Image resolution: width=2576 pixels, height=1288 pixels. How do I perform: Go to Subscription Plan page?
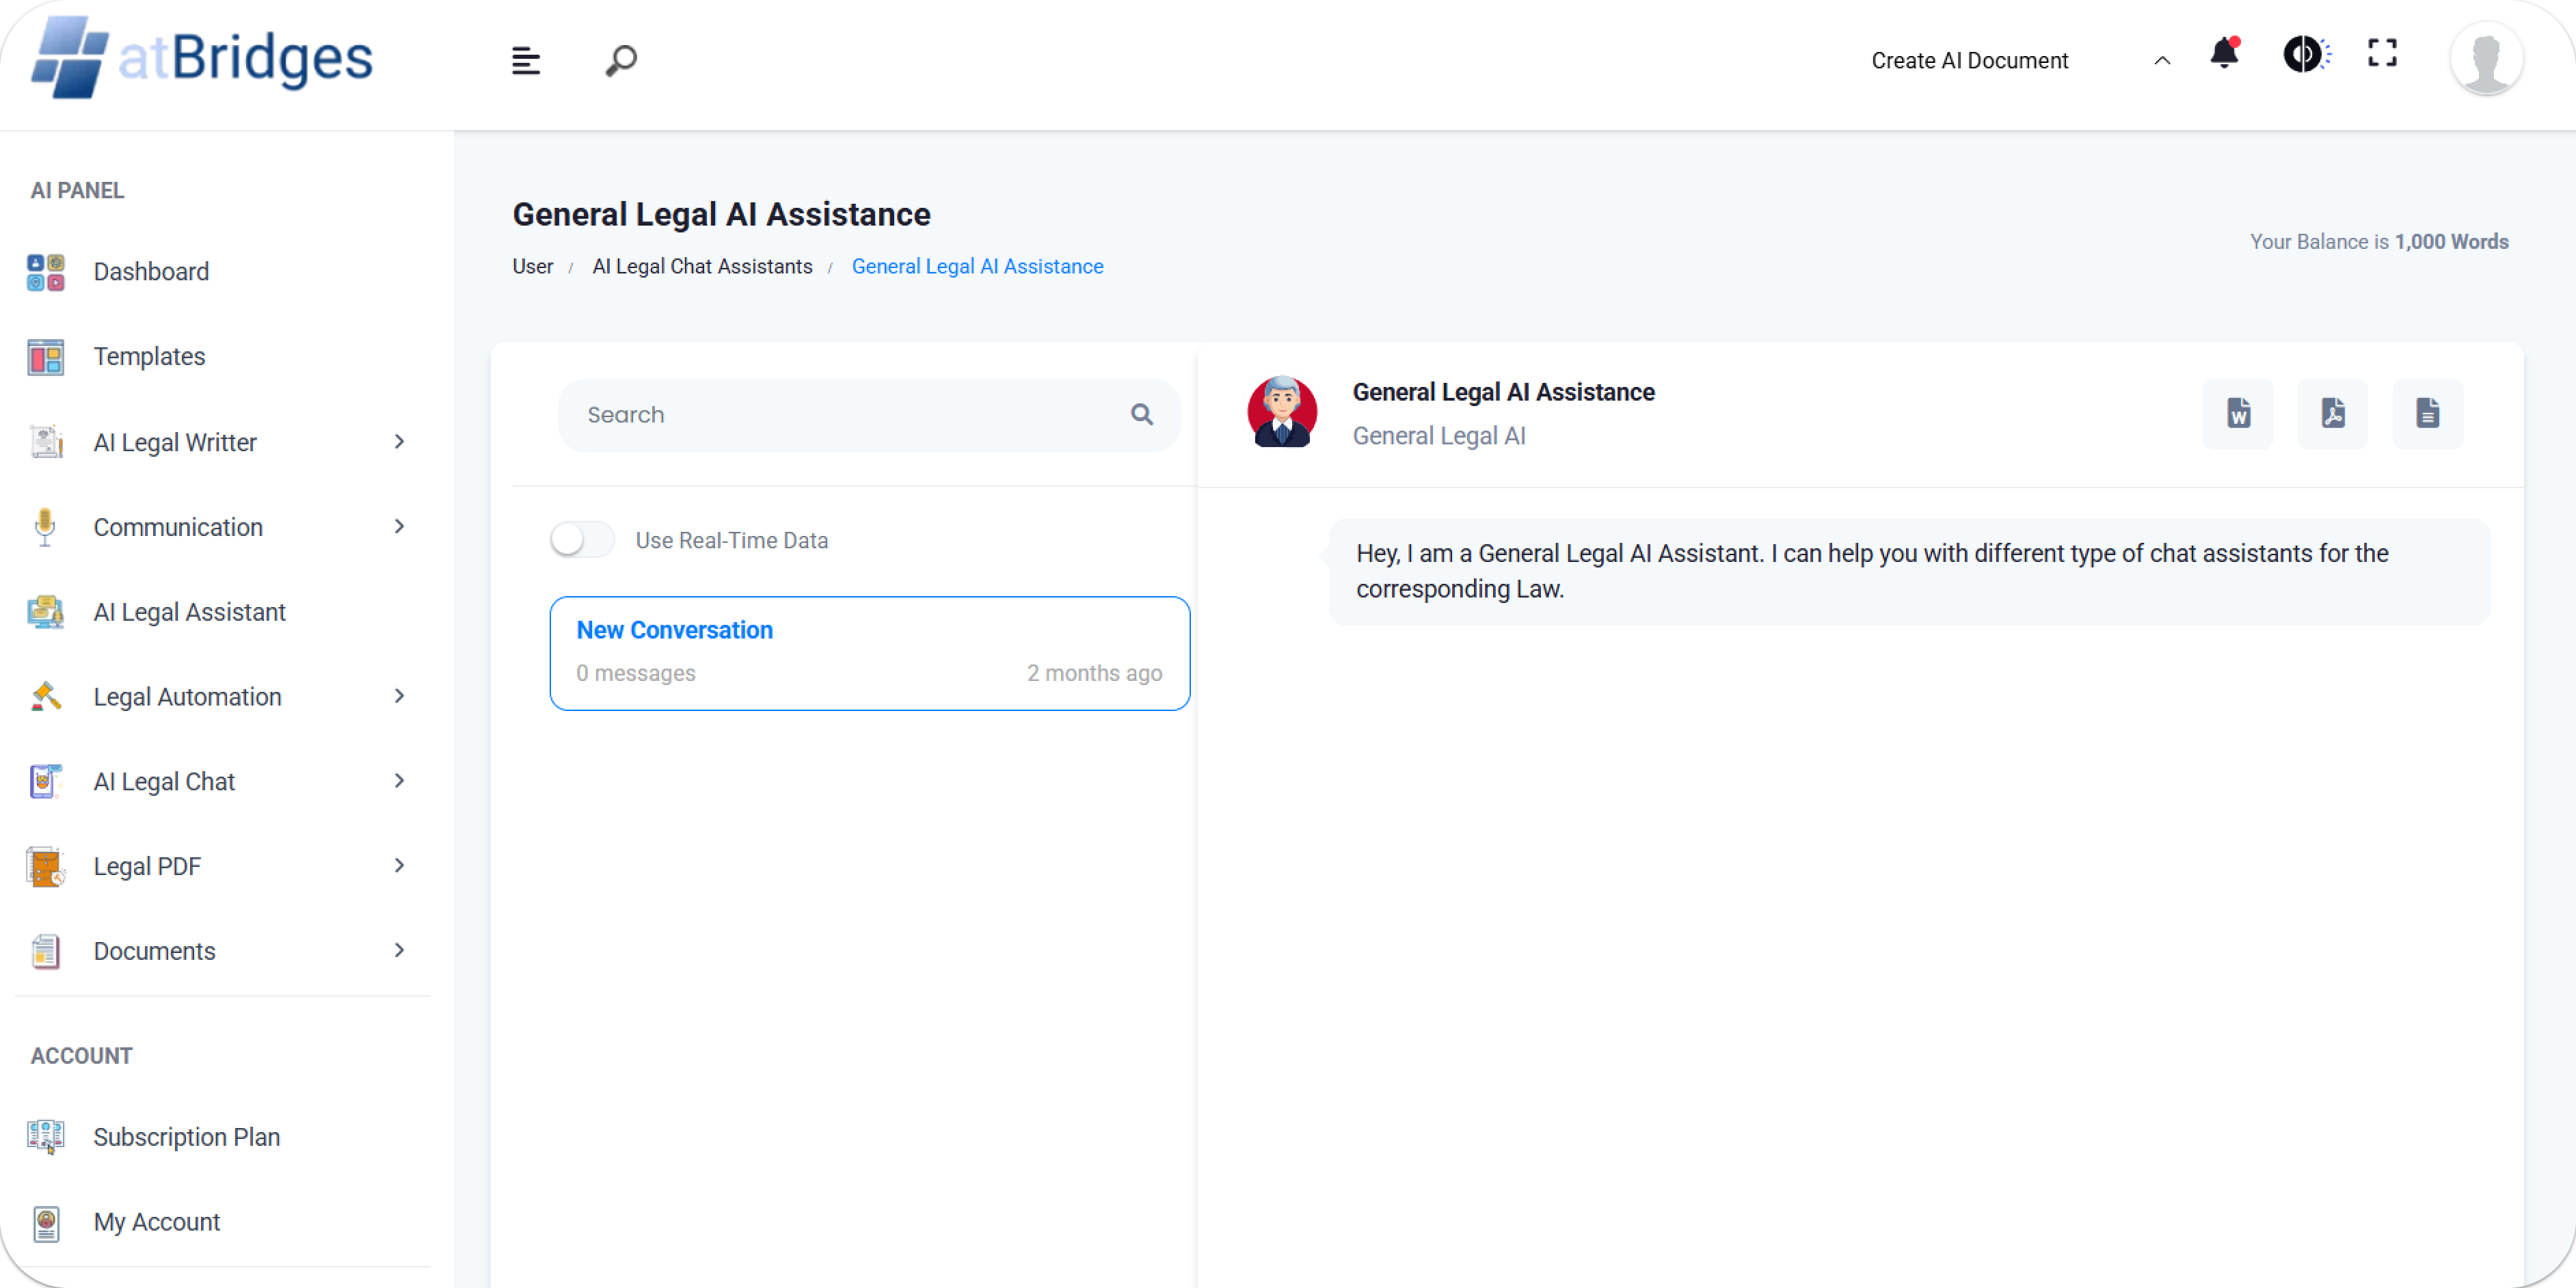(186, 1137)
